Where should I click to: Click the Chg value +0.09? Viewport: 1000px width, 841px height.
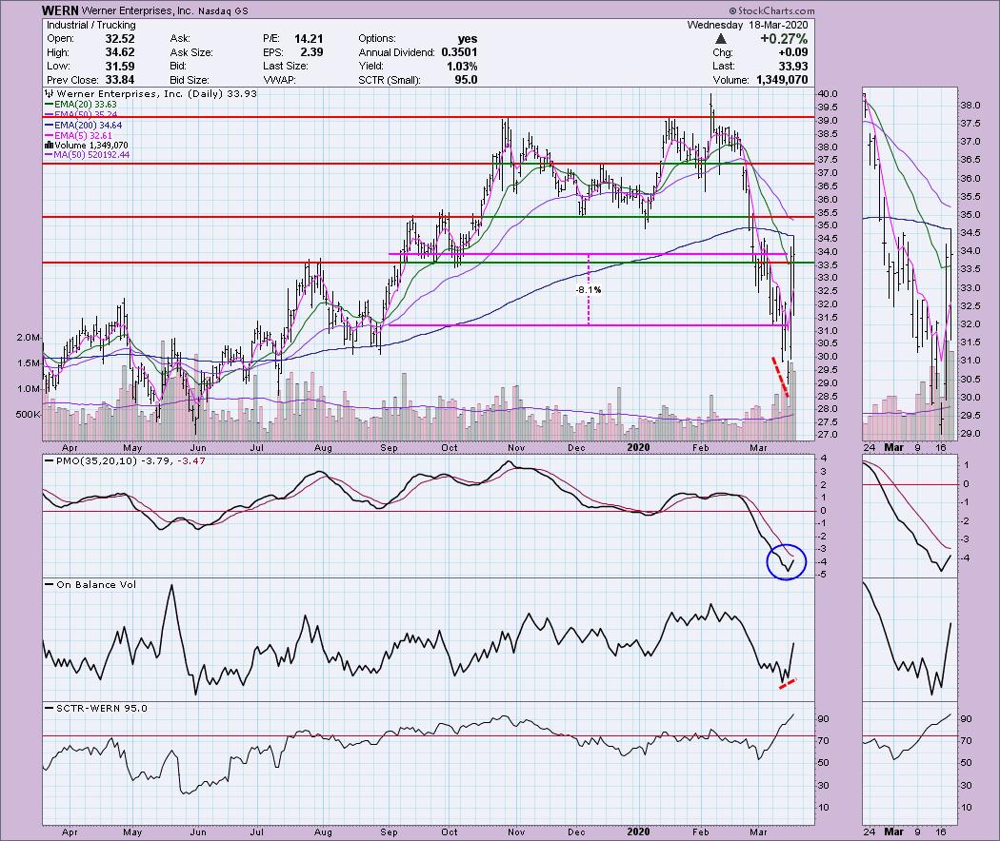click(x=793, y=53)
